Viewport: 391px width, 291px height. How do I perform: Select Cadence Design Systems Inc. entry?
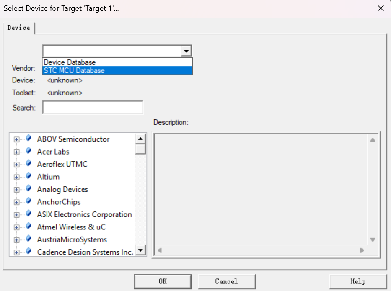pos(85,252)
